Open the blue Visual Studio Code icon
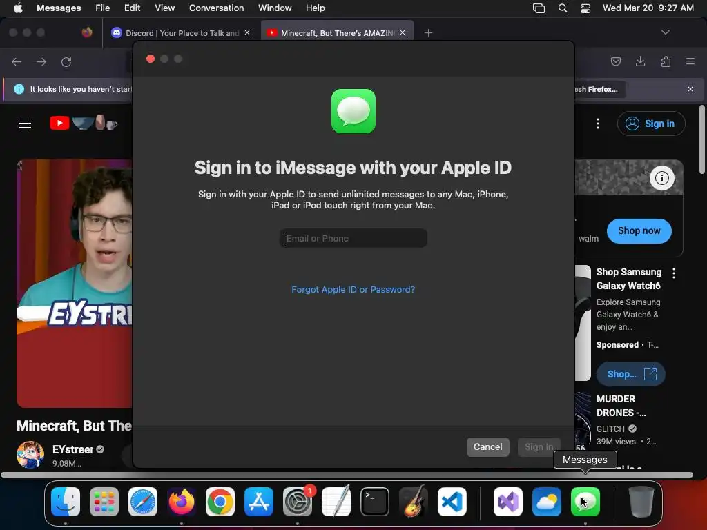This screenshot has height=530, width=707. (452, 502)
